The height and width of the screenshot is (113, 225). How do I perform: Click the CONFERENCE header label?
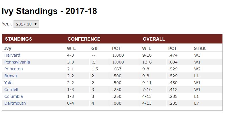click(x=84, y=39)
